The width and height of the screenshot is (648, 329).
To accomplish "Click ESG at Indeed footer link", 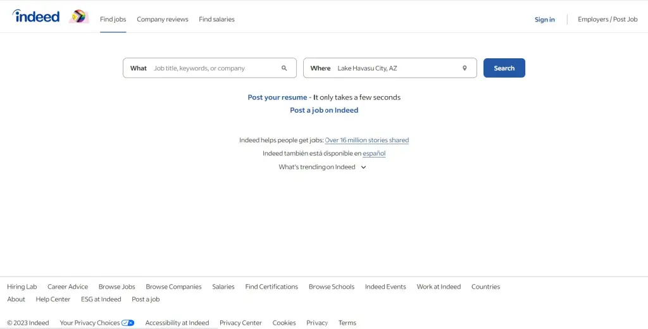I will pos(101,299).
